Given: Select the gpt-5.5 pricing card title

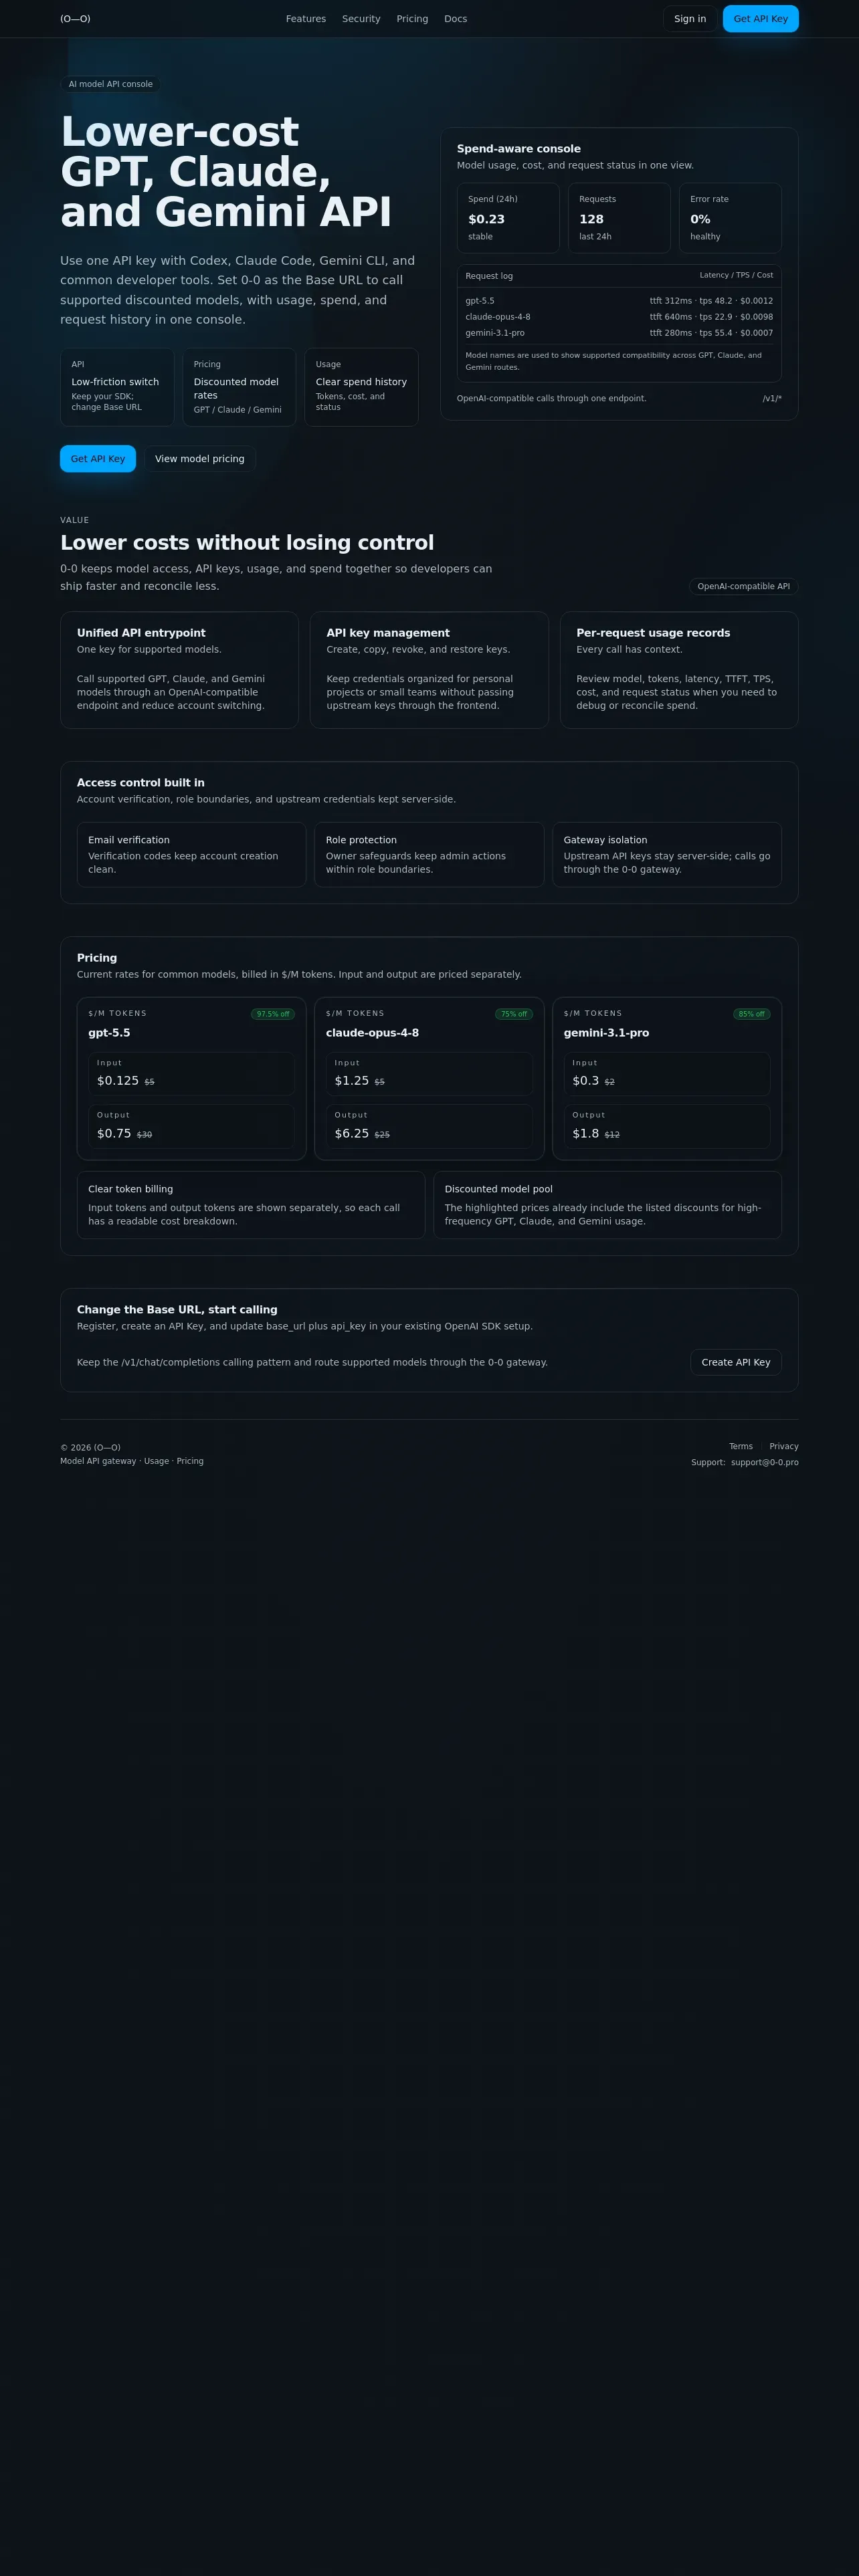Looking at the screenshot, I should [109, 1033].
